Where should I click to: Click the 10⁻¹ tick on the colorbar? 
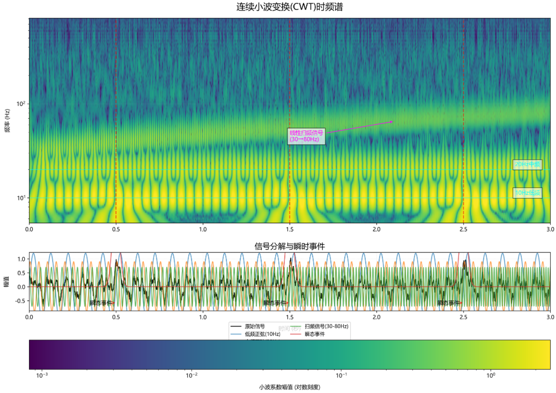coord(342,375)
